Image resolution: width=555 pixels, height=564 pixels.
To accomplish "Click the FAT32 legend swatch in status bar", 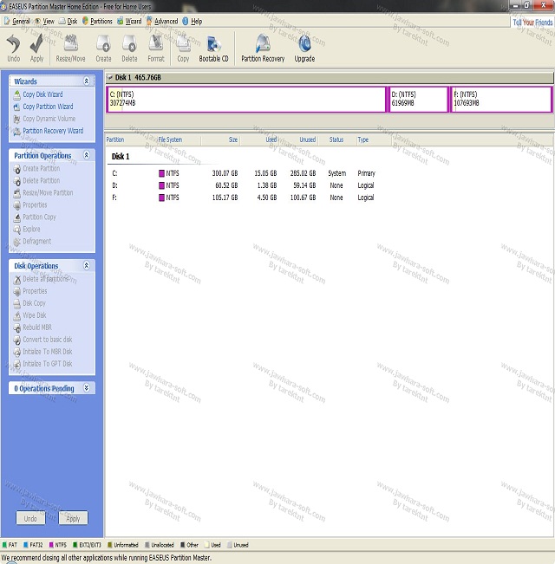I will [x=25, y=545].
